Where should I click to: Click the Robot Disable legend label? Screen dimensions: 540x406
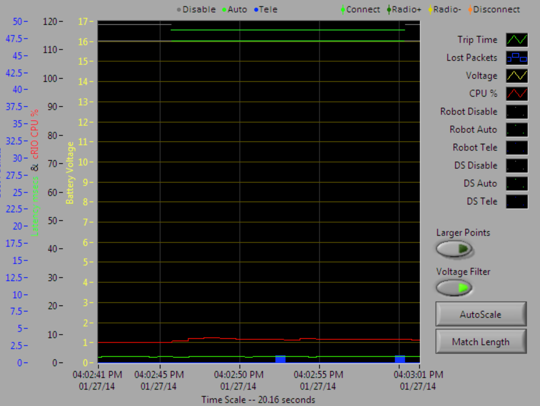tap(469, 111)
